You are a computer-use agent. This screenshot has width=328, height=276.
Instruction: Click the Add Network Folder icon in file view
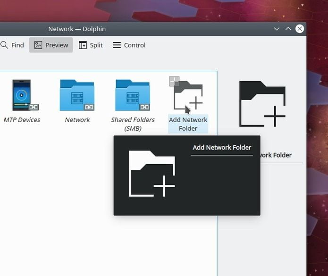point(188,95)
